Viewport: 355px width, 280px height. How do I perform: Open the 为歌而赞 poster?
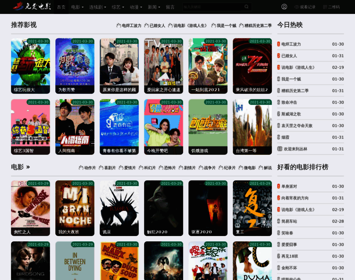coord(75,66)
